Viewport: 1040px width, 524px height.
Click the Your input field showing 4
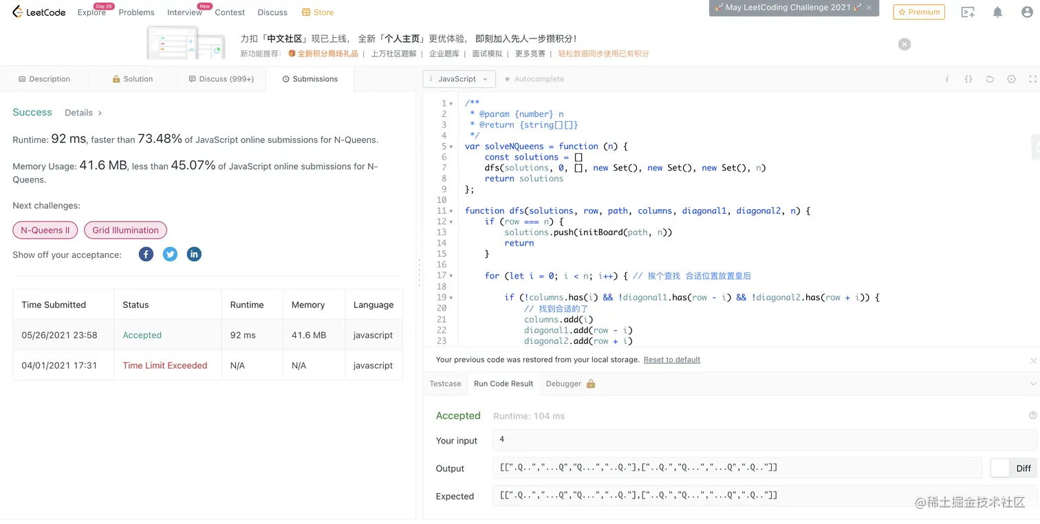[x=763, y=439]
